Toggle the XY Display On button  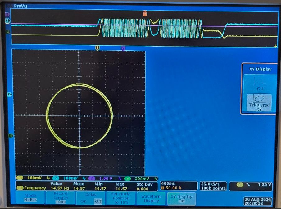[x=181, y=198]
